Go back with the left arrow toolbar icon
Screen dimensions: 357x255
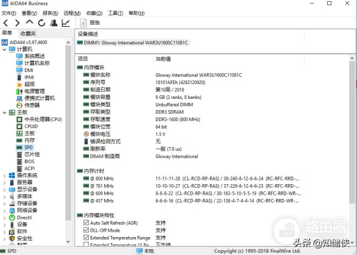coord(6,23)
